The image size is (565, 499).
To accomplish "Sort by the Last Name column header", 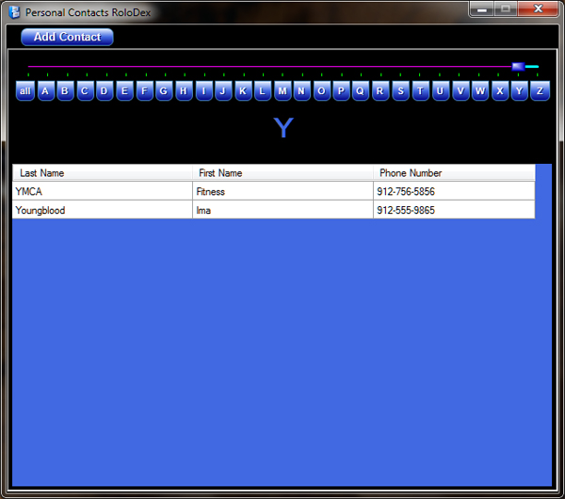I will (x=103, y=173).
